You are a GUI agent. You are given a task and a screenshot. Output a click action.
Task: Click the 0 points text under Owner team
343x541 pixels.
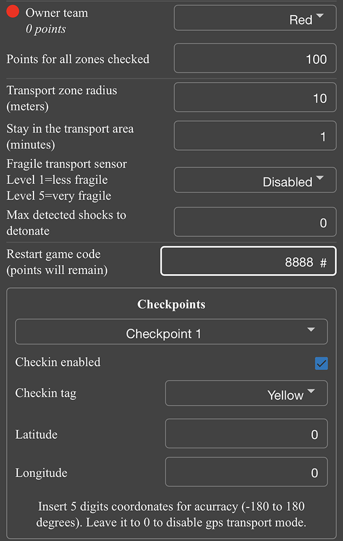46,29
